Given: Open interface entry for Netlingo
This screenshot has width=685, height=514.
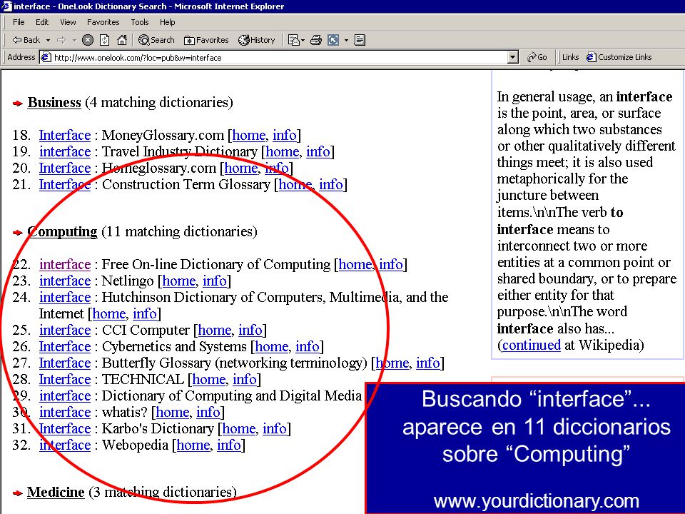Looking at the screenshot, I should coord(65,281).
